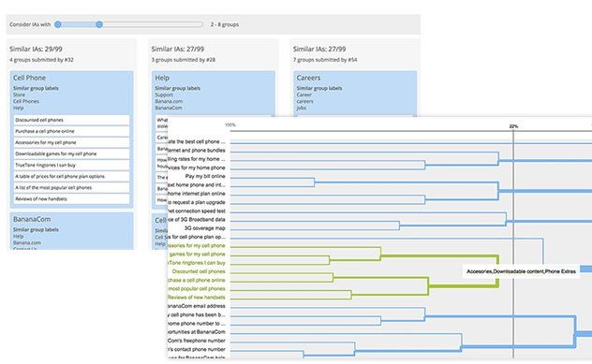Click the 'Accesories,Downloadable content,Phone Extras' tooltip
Viewport: 592px width, 364px height.
[x=521, y=271]
